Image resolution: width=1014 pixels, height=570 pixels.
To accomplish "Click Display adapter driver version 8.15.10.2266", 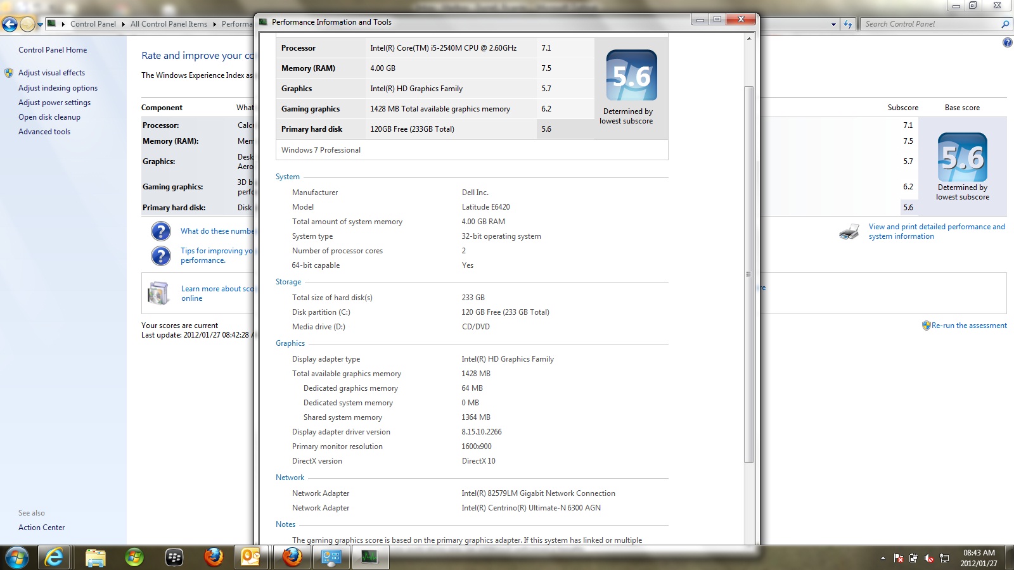I will click(x=482, y=432).
